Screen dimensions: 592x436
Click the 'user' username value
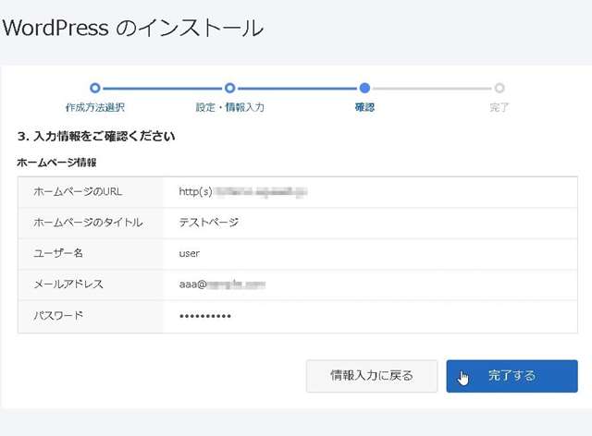coord(189,253)
